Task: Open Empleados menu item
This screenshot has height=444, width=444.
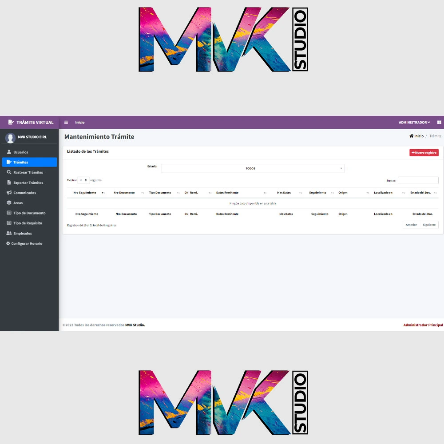Action: (x=29, y=234)
